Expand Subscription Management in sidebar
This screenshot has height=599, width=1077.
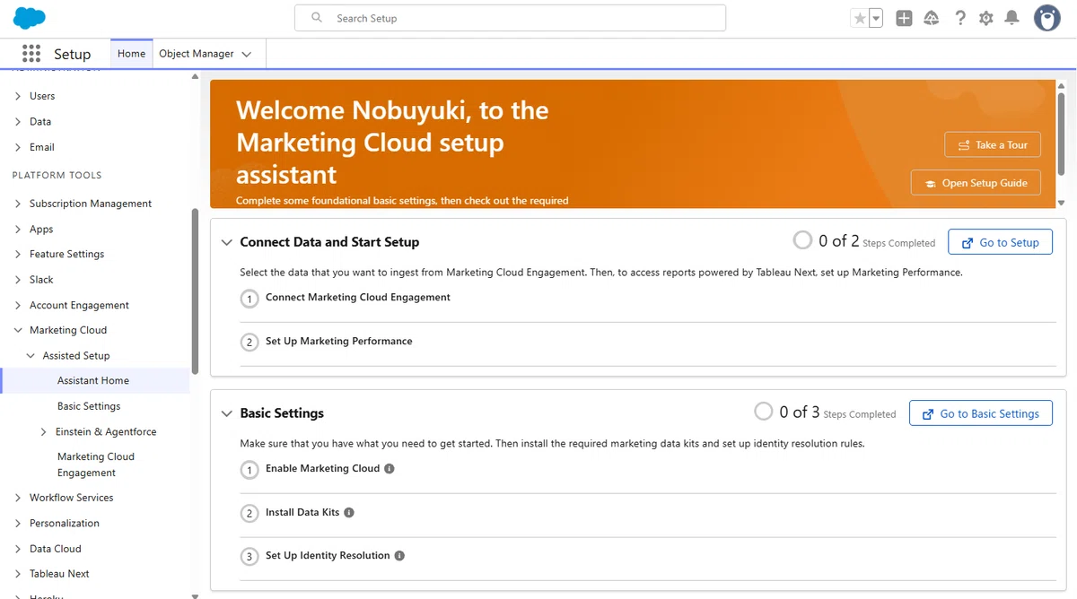click(x=18, y=204)
